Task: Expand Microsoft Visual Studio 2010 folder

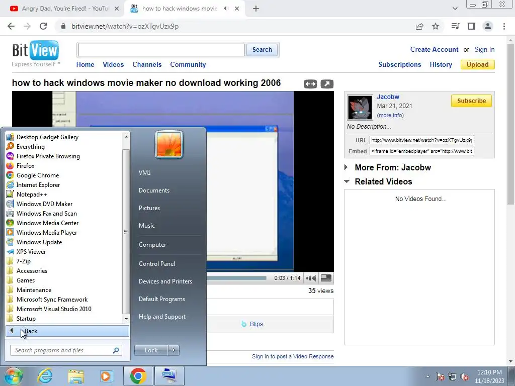Action: pos(54,309)
